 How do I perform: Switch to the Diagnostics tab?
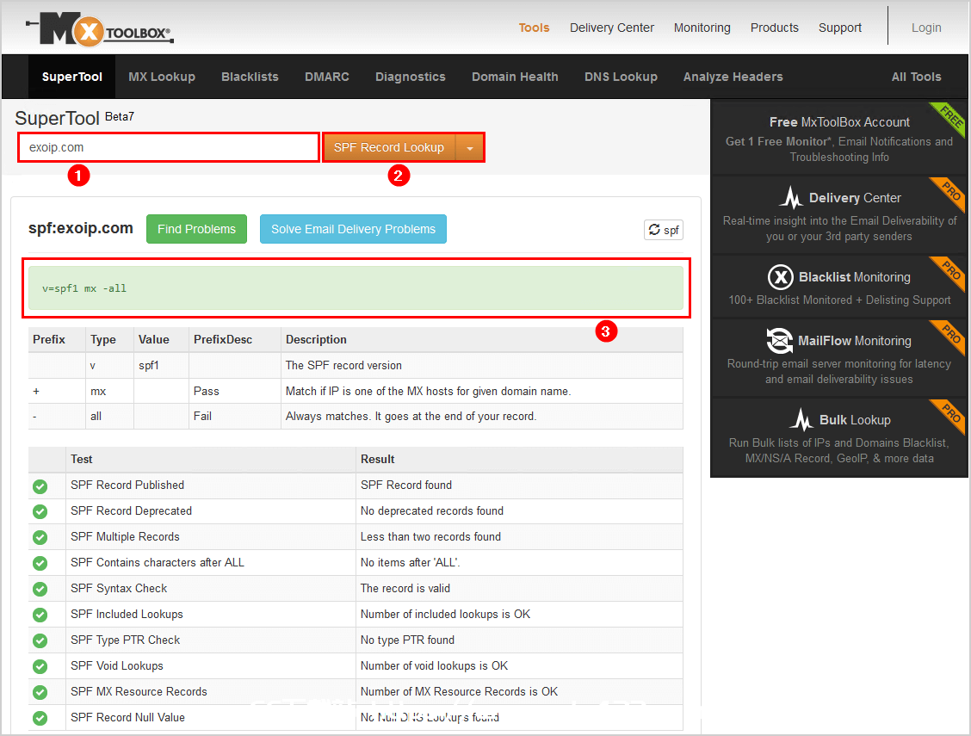411,77
